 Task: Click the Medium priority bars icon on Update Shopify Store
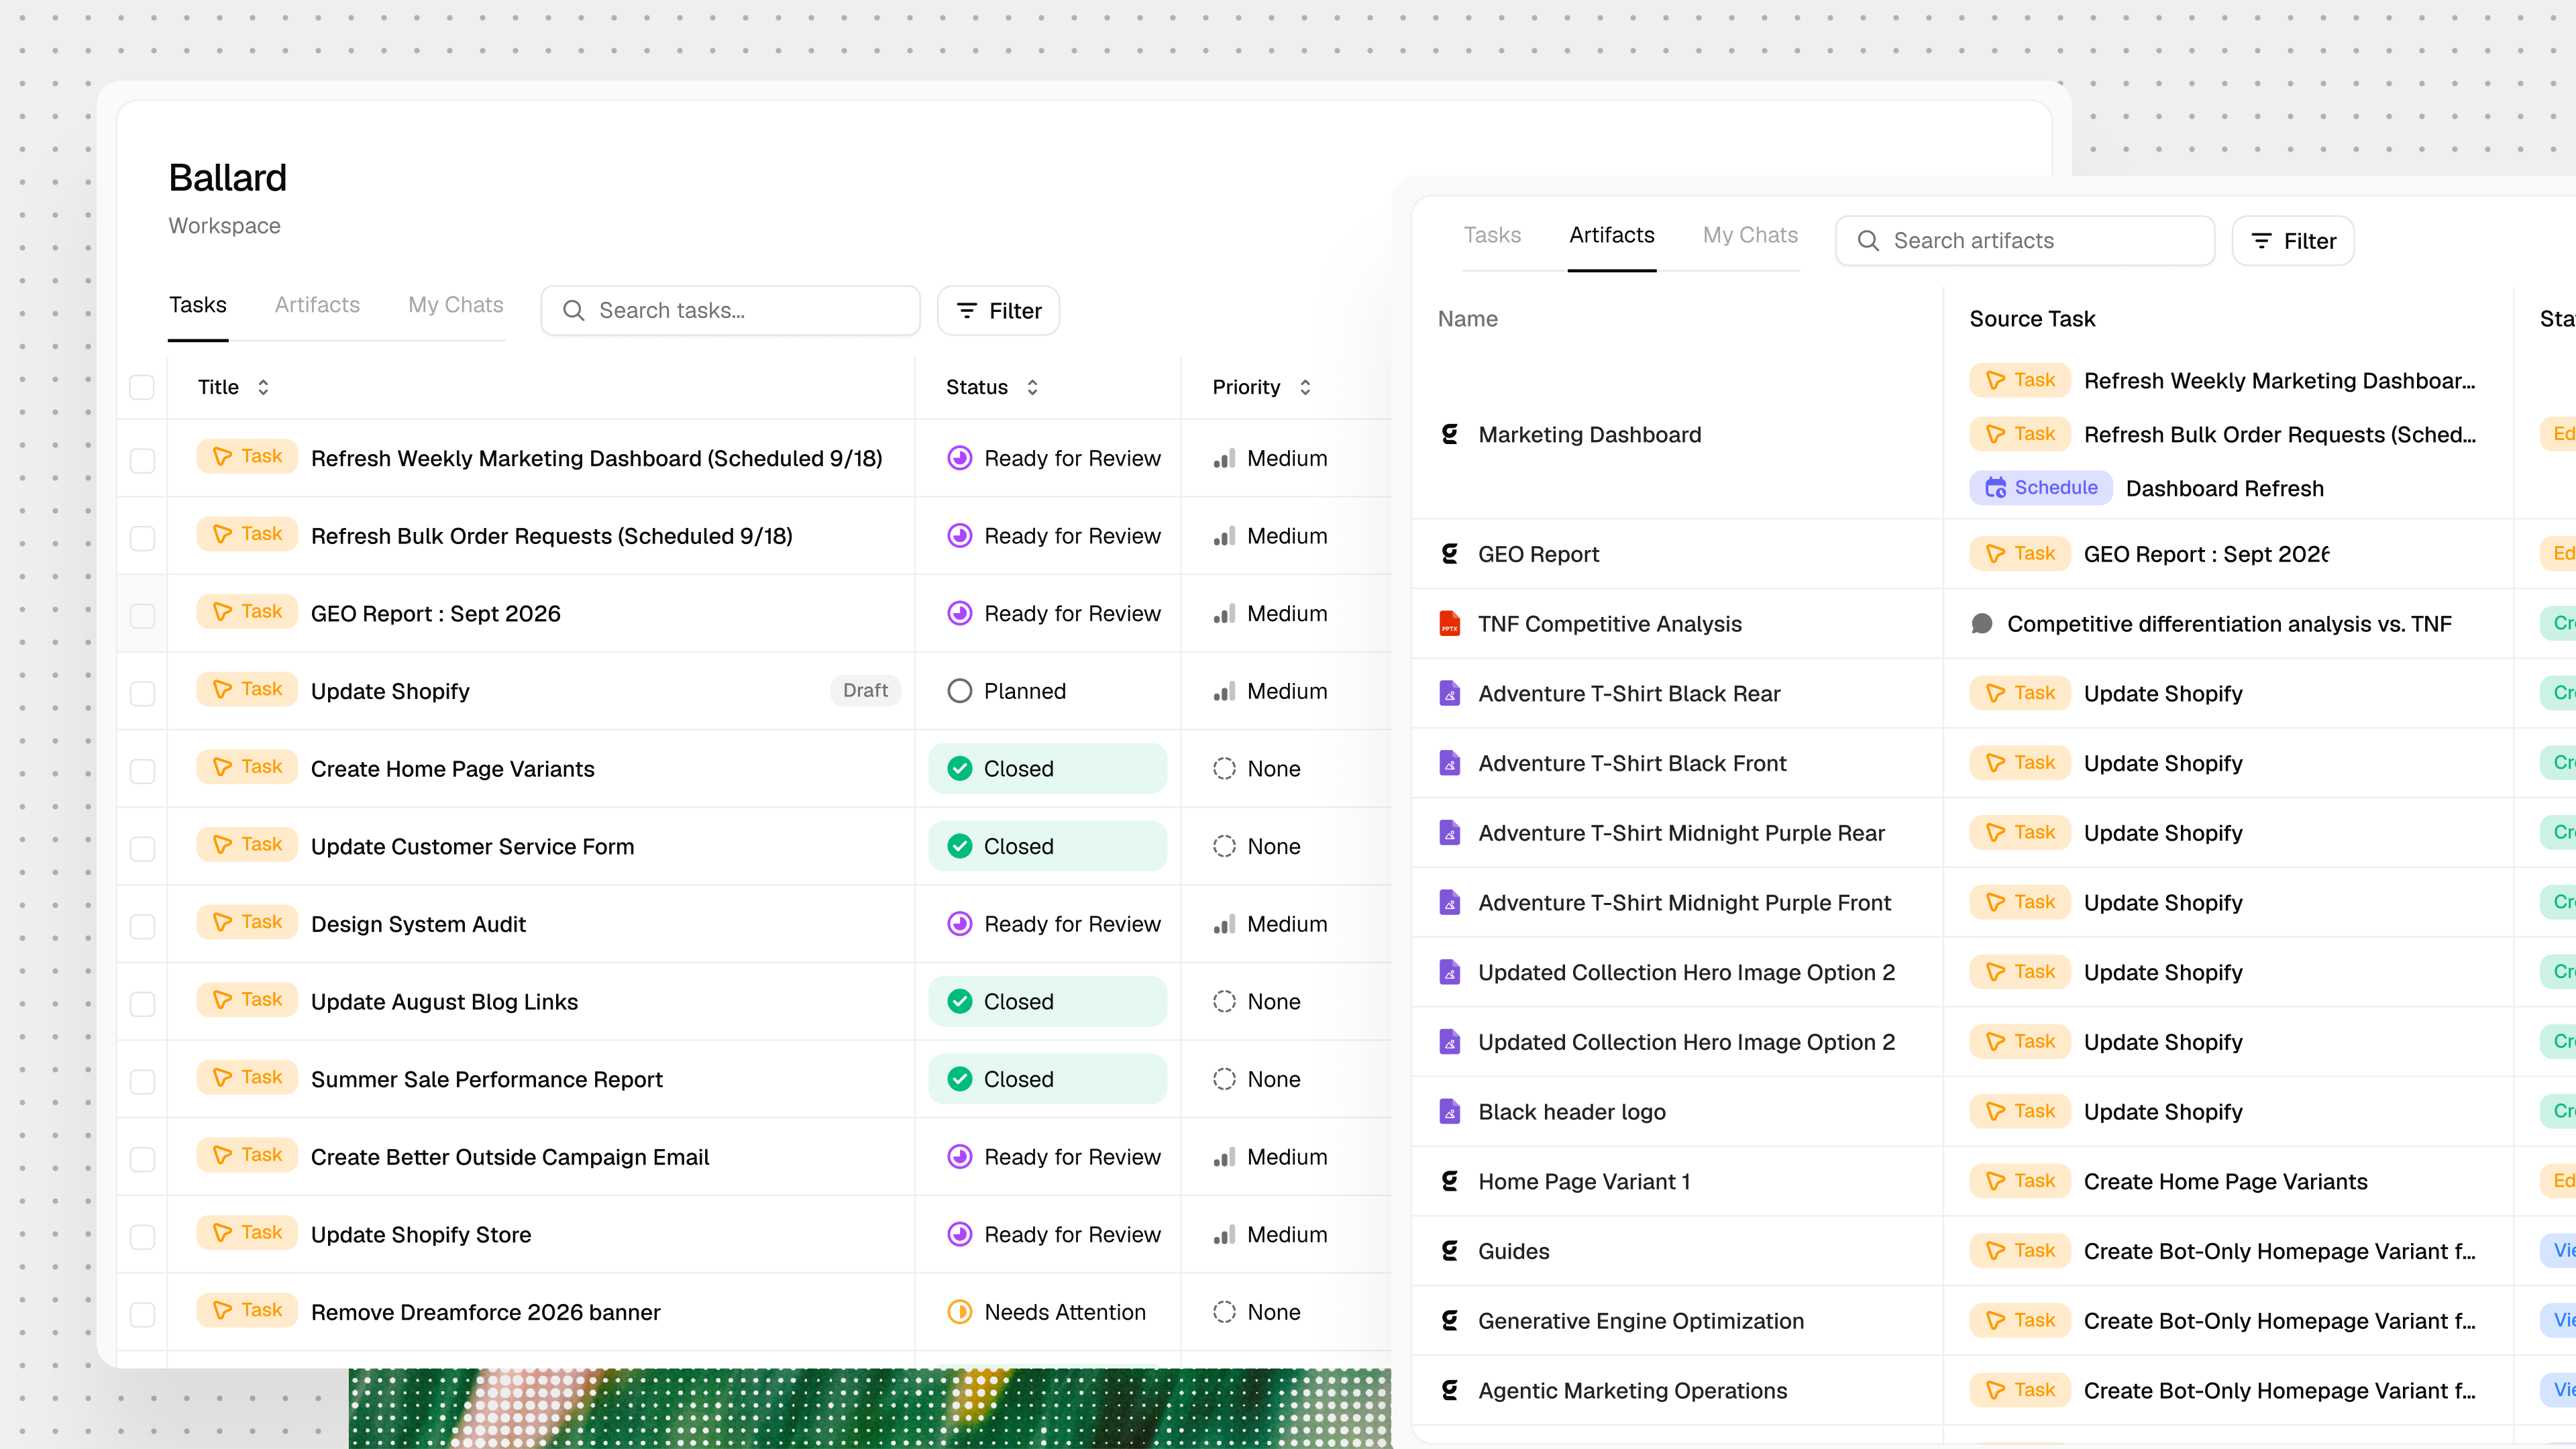pos(1224,1235)
